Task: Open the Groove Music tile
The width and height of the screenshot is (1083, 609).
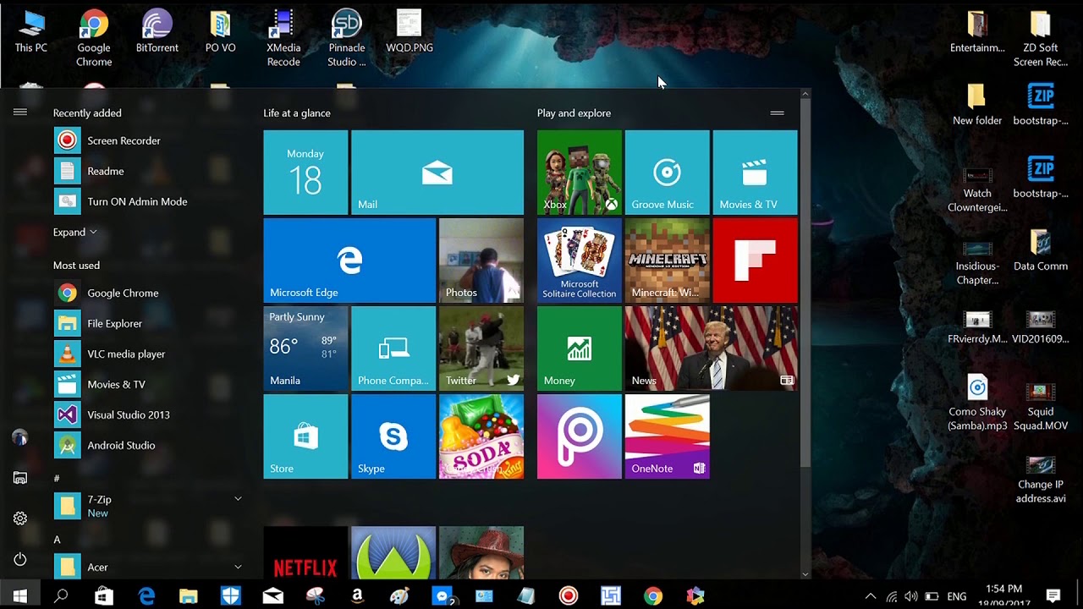Action: 668,173
